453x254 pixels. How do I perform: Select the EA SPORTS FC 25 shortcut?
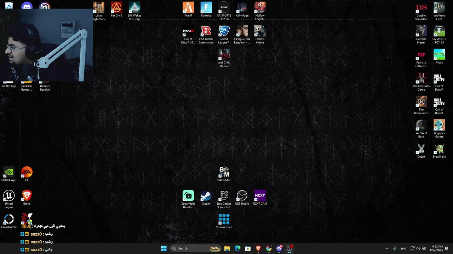[439, 35]
